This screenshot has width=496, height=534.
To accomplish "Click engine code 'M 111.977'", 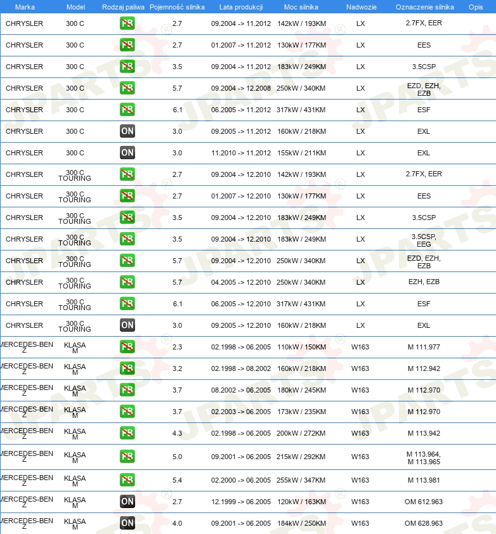I will coord(424,347).
